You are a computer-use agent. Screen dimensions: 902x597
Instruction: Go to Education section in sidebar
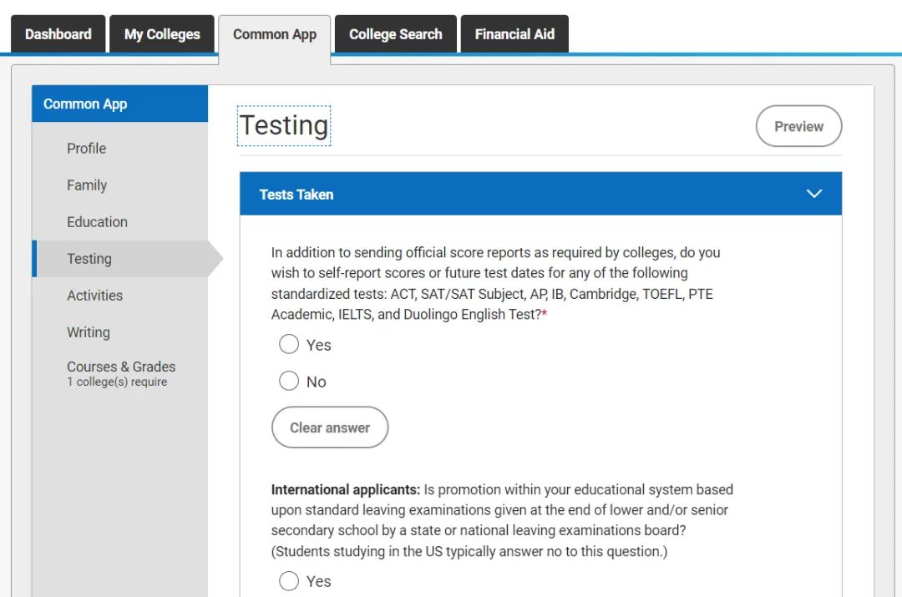[x=97, y=222]
